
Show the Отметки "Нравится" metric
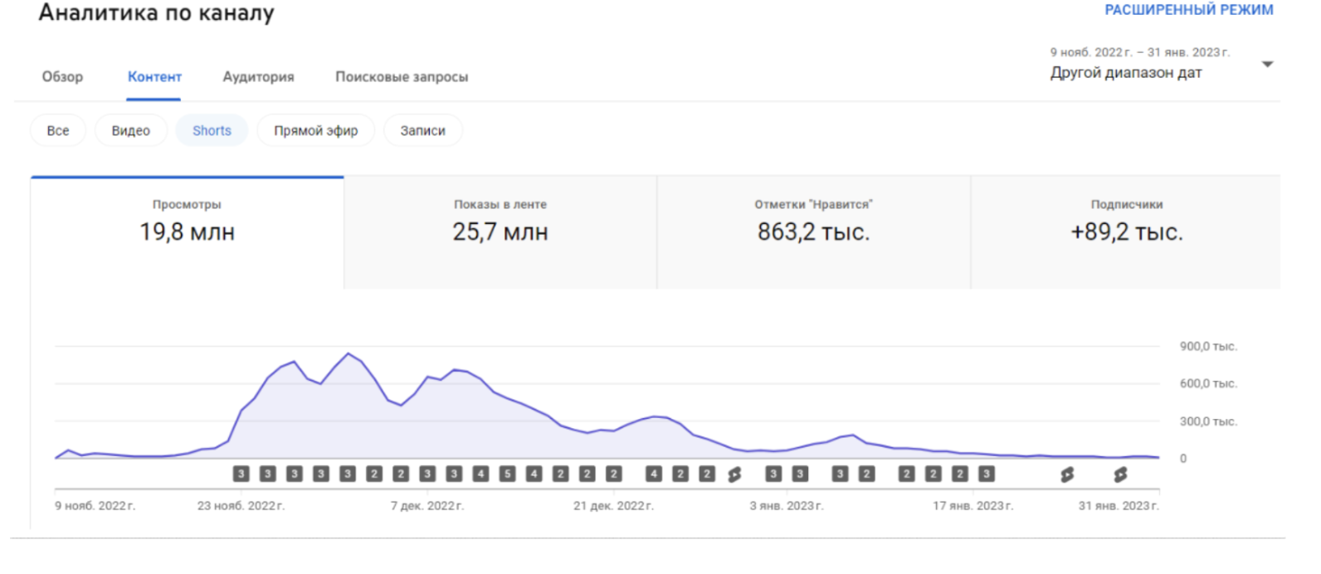(813, 232)
